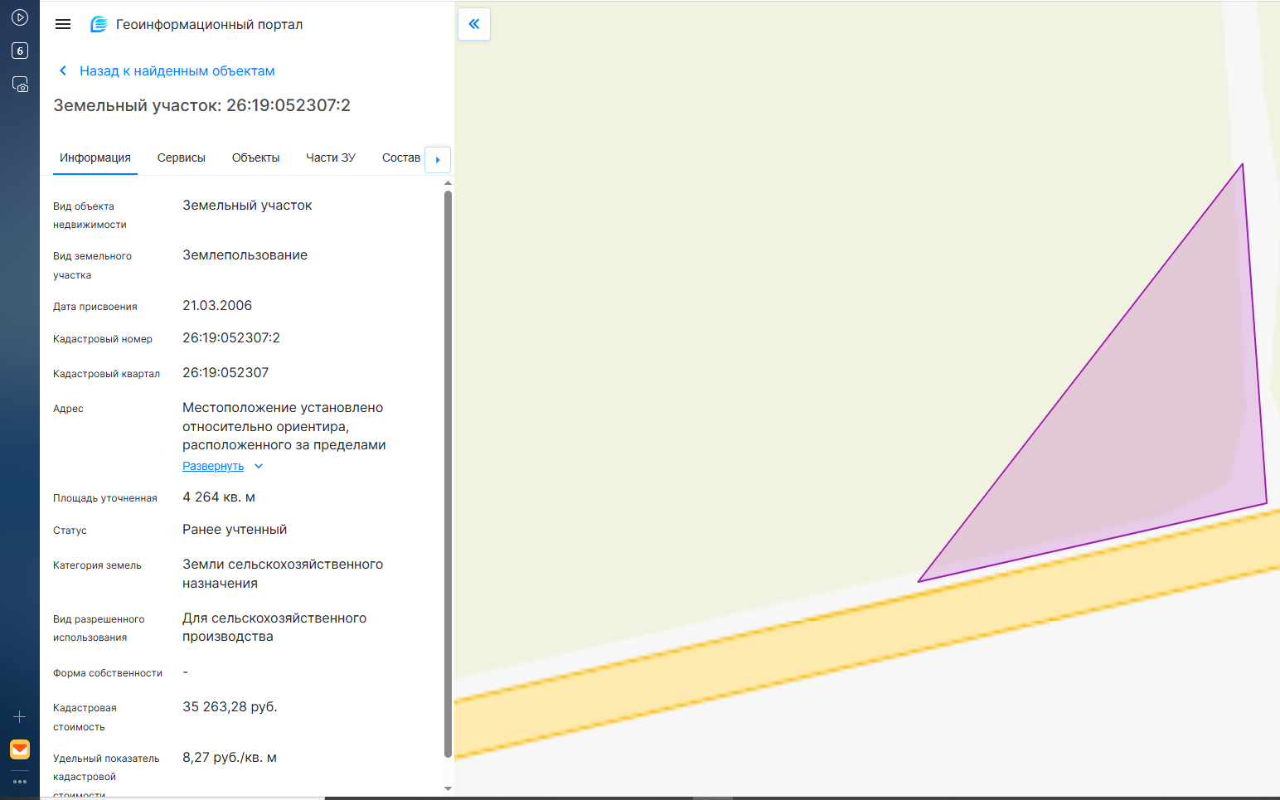This screenshot has height=800, width=1280.
Task: Open the hamburger main menu
Action: [63, 24]
